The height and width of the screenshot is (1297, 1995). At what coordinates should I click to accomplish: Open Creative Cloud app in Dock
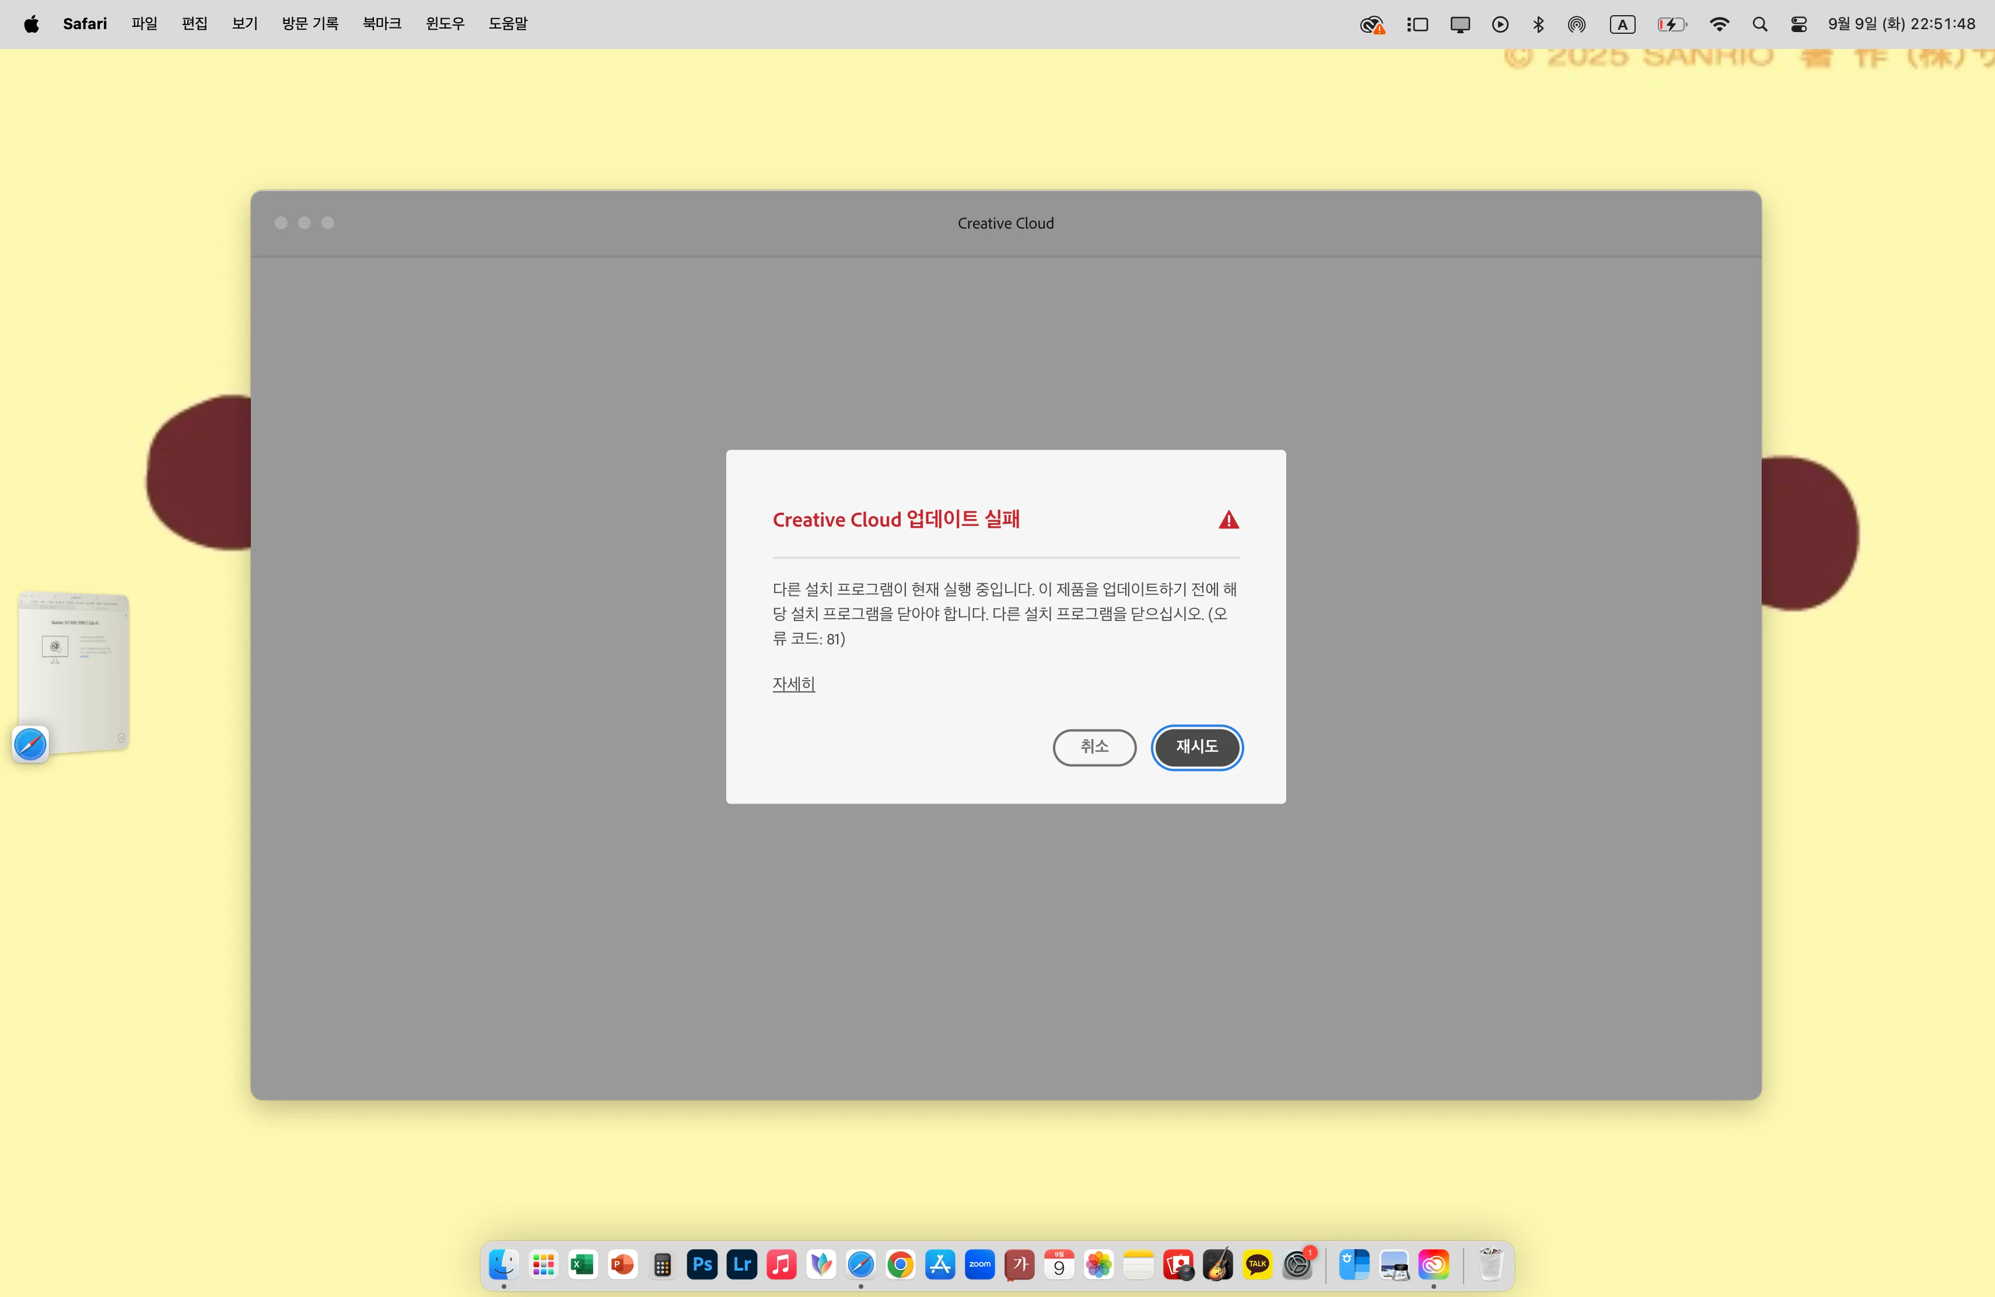(x=1433, y=1264)
